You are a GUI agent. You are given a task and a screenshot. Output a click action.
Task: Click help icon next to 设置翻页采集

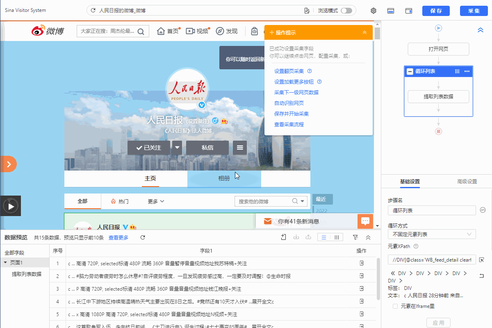point(310,71)
